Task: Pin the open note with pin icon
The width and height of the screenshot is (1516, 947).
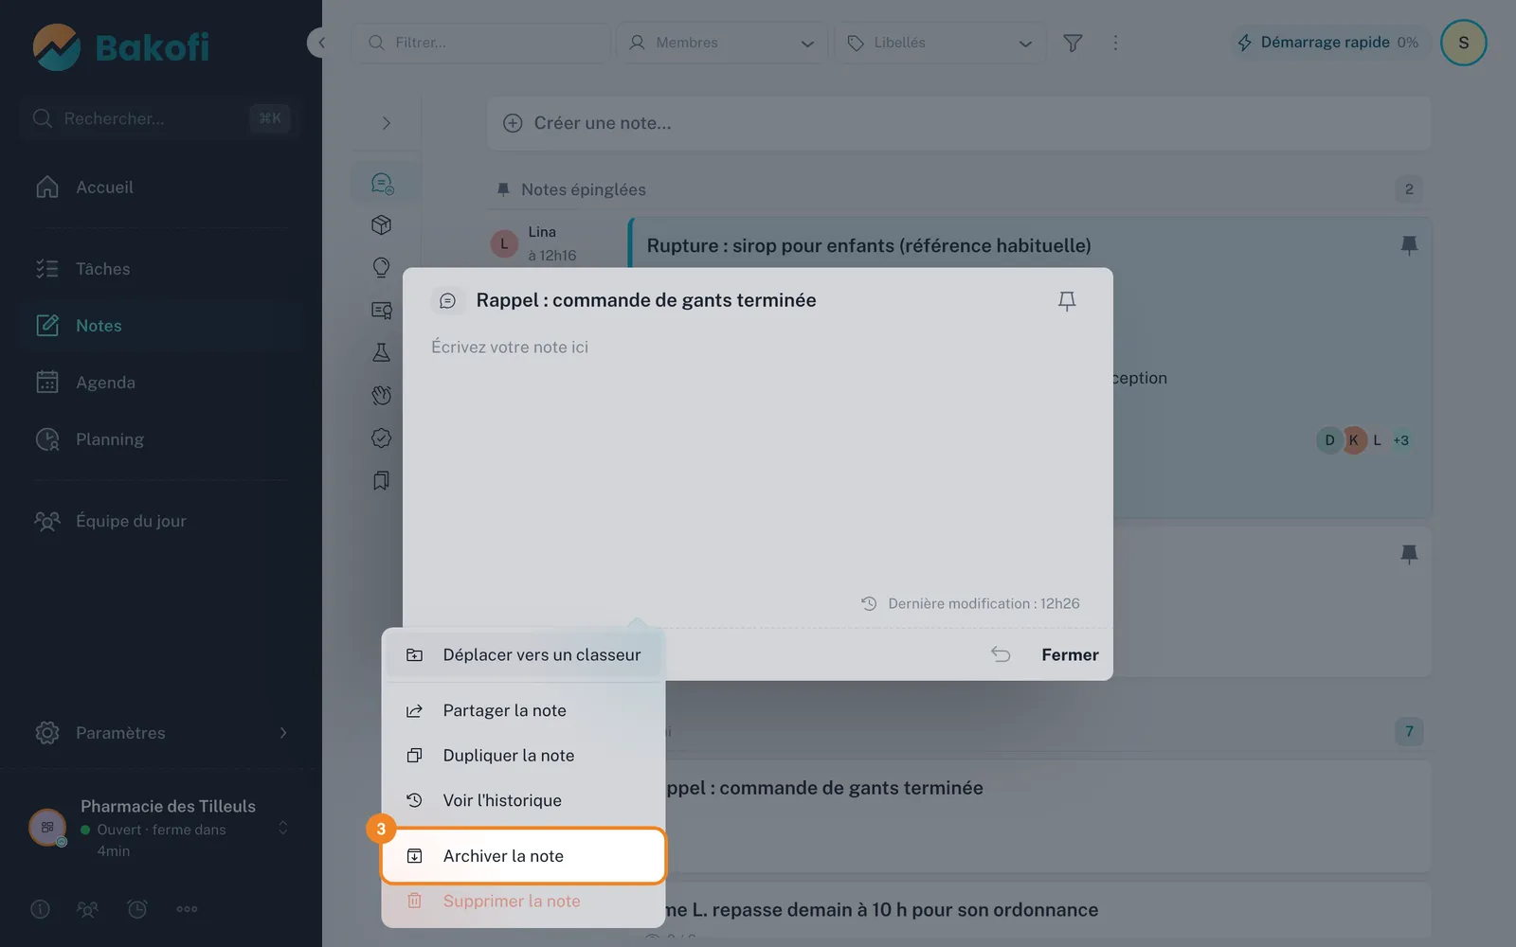Action: (1067, 301)
